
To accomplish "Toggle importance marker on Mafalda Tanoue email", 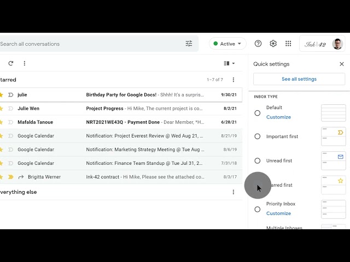I will click(x=10, y=122).
